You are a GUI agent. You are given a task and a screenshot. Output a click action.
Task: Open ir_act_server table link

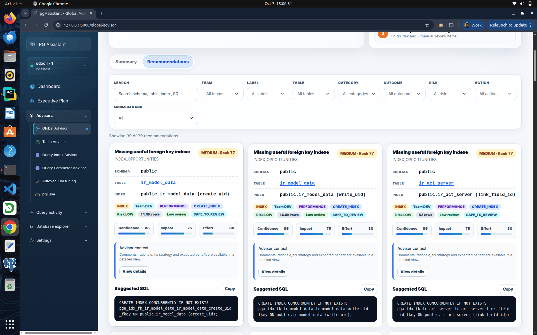(436, 183)
